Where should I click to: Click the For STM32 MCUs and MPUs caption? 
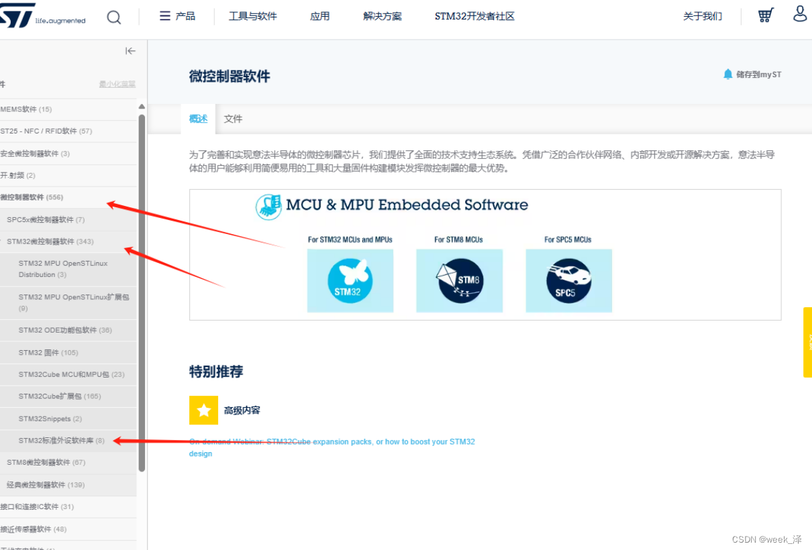click(350, 239)
